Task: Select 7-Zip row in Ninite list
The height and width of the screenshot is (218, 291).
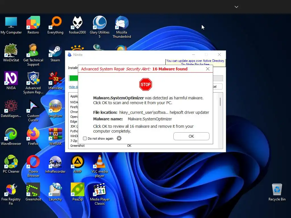Action: (74, 141)
